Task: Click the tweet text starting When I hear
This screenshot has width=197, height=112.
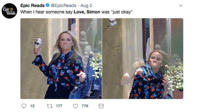Action: [x=76, y=12]
